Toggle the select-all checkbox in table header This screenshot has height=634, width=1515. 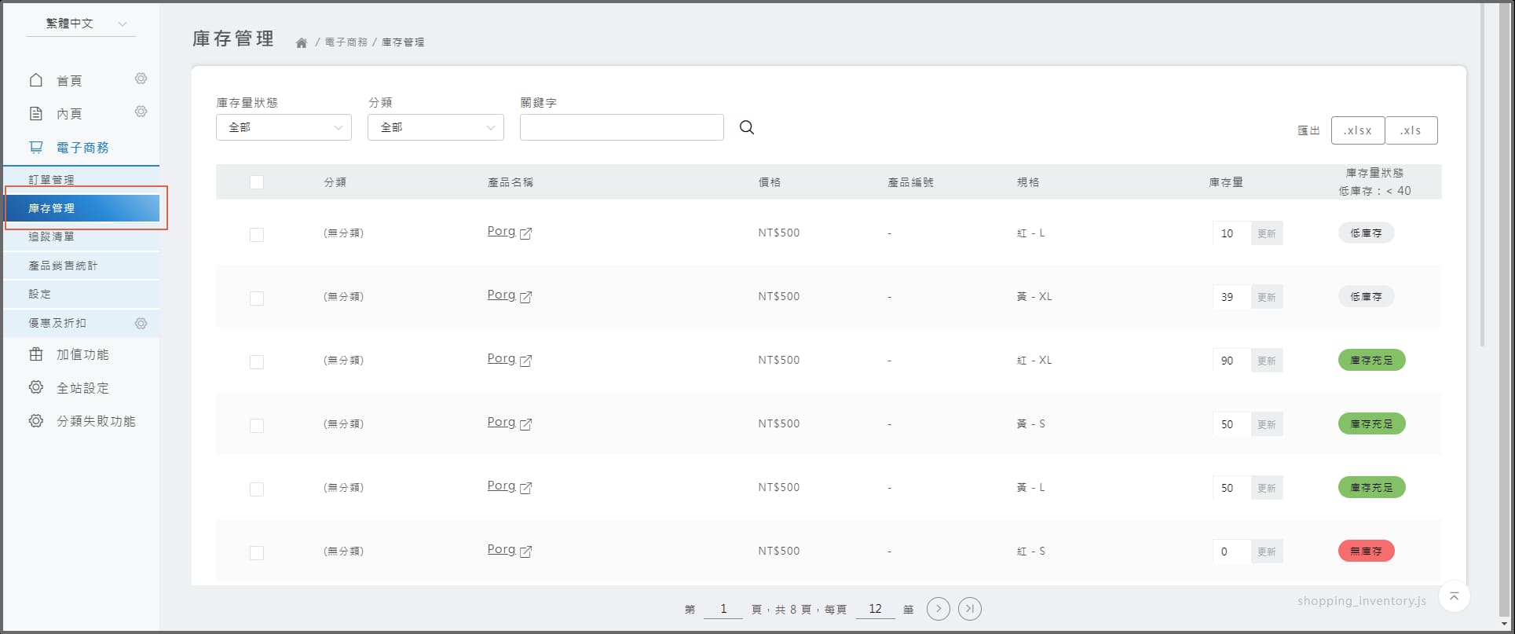257,182
